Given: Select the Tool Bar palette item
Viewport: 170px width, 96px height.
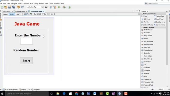Looking at the screenshot, I should click(145, 22).
